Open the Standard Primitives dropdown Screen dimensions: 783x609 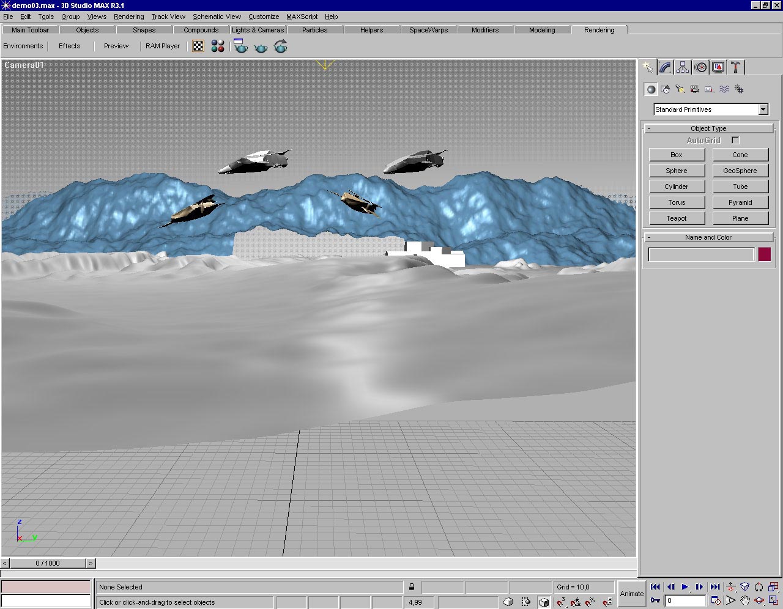click(763, 109)
